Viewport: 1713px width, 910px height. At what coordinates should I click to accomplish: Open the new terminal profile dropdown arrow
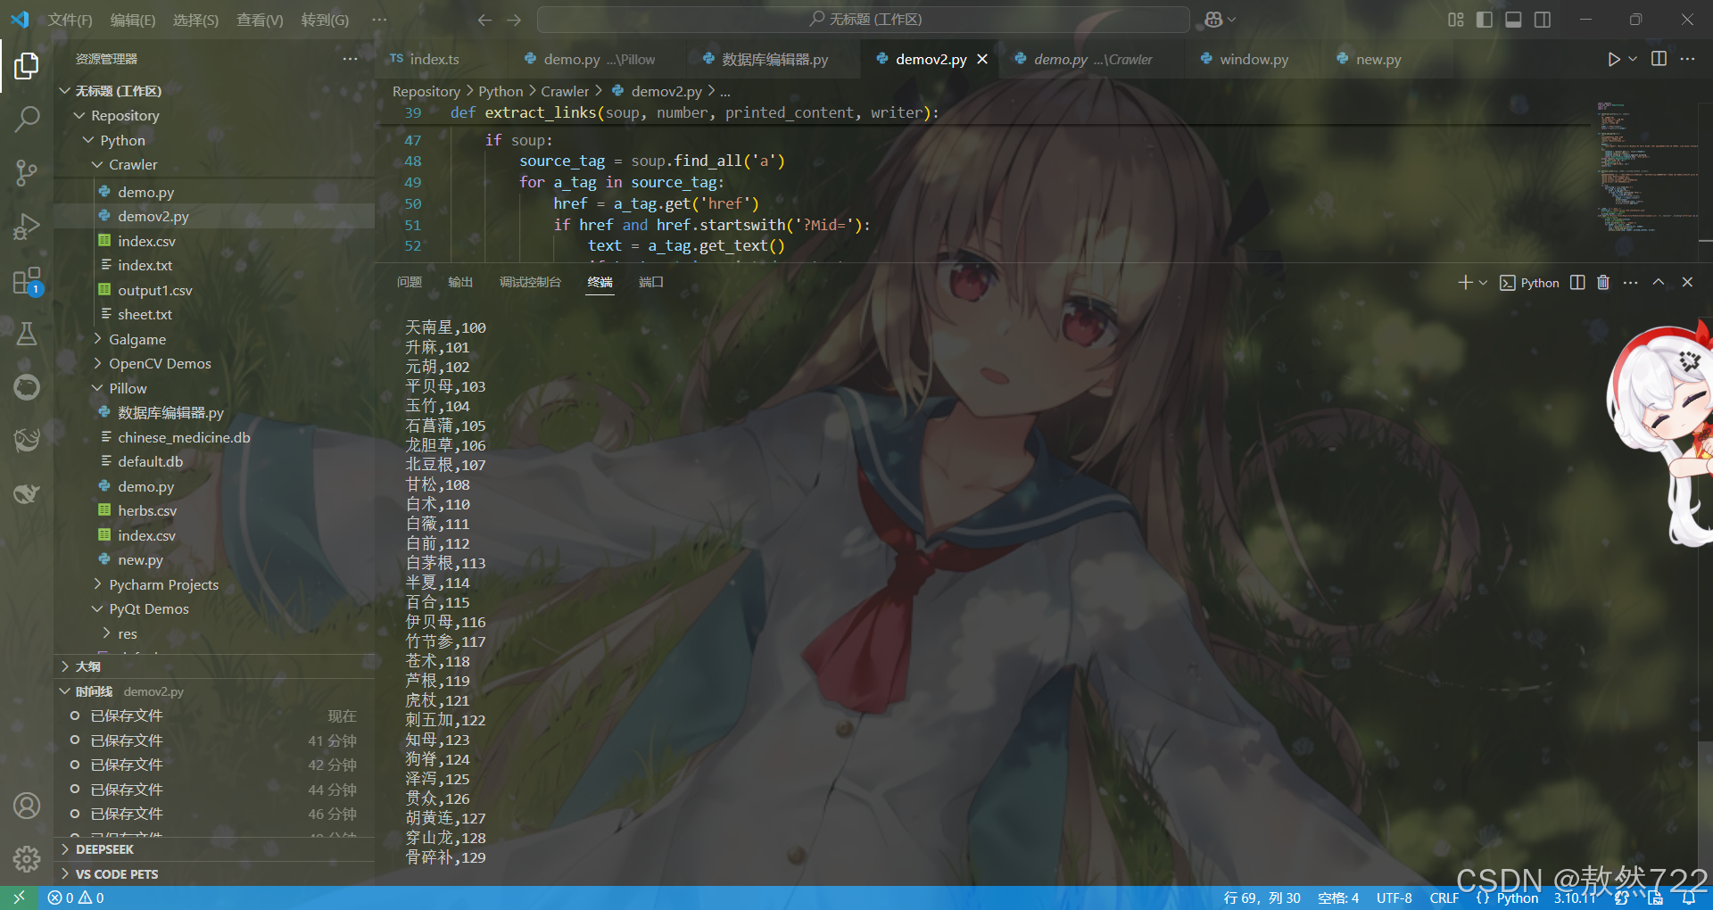[x=1483, y=282]
